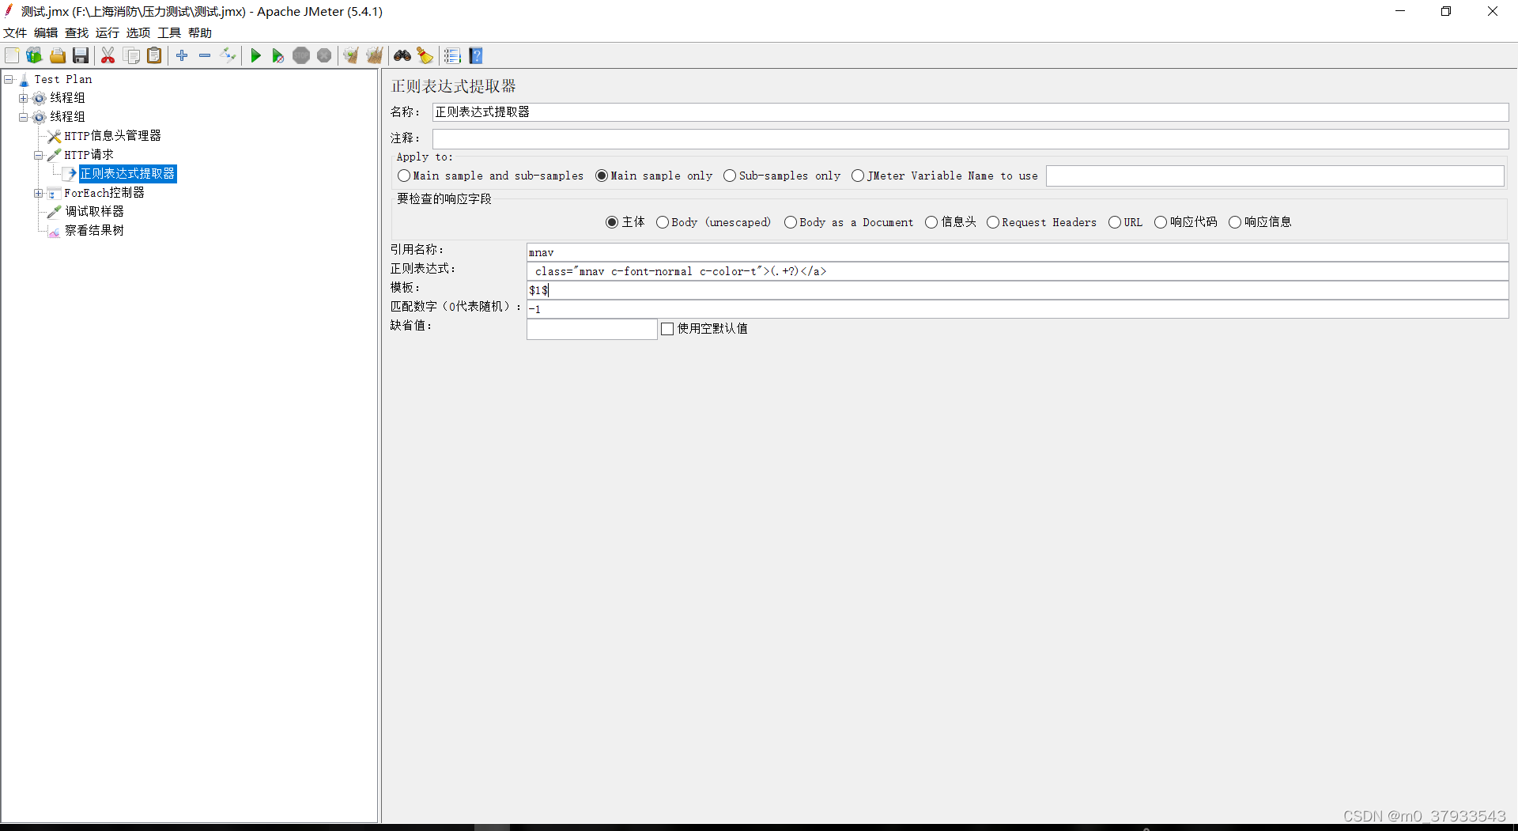1518x831 pixels.
Task: Paste from clipboard icon
Action: point(155,55)
